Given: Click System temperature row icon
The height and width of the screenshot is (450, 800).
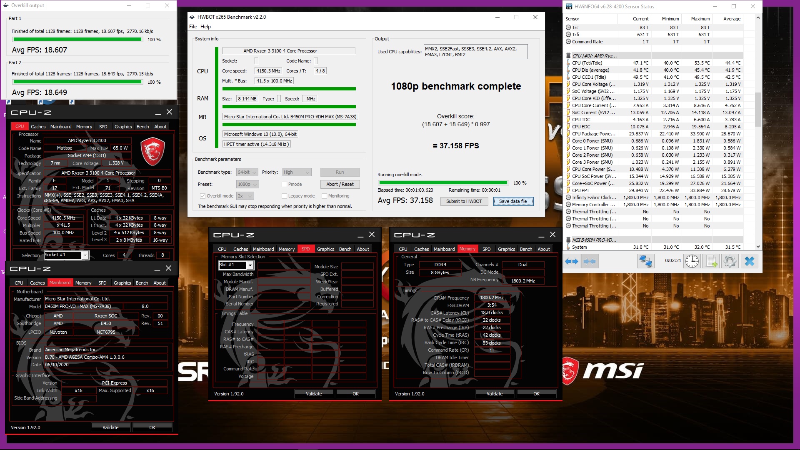Looking at the screenshot, I should [568, 247].
